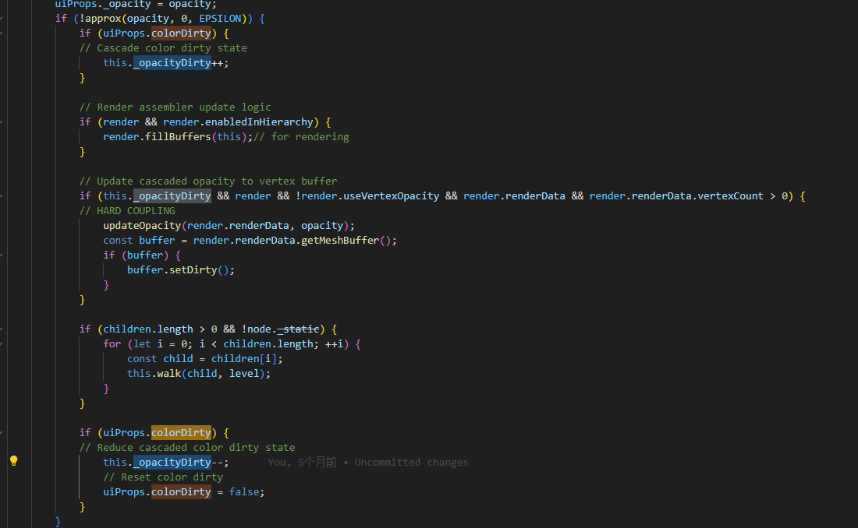Click colorDirty in the "= false" assignment

(181, 492)
